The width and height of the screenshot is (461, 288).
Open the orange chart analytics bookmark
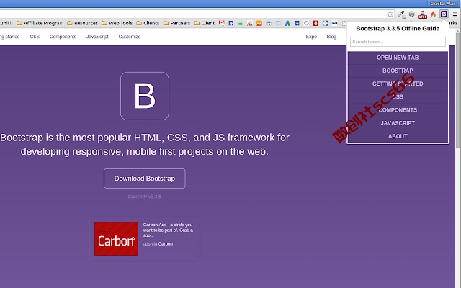click(259, 23)
